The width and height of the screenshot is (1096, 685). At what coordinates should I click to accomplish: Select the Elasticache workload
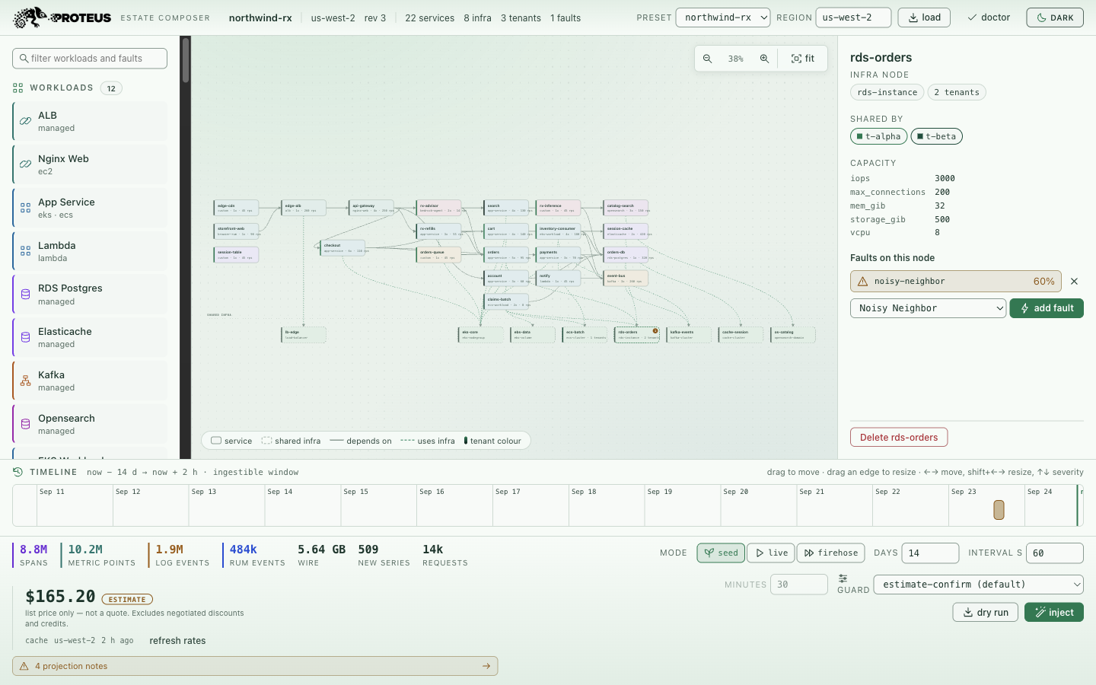coord(91,338)
